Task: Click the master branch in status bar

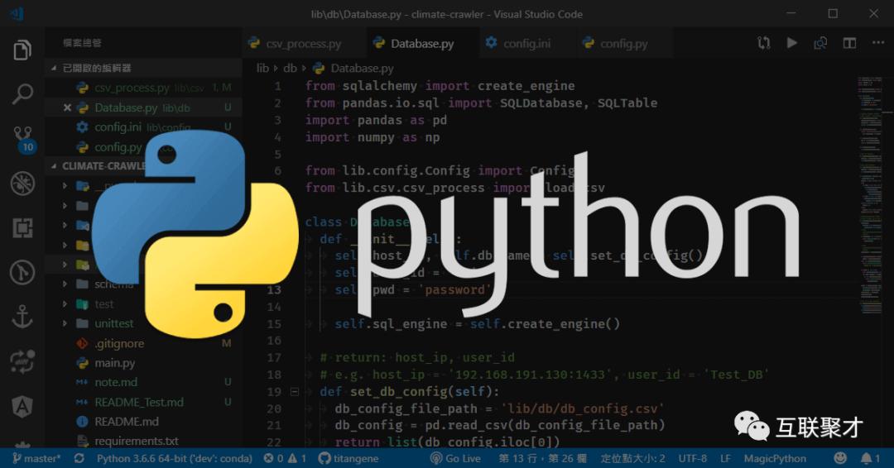Action: pyautogui.click(x=37, y=458)
